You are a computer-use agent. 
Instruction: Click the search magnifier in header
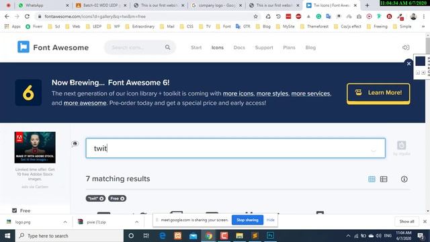point(167,48)
